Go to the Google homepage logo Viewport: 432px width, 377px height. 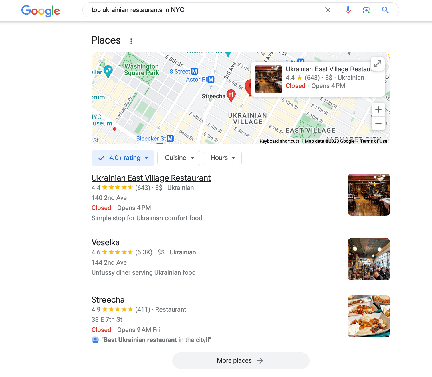[x=41, y=11]
